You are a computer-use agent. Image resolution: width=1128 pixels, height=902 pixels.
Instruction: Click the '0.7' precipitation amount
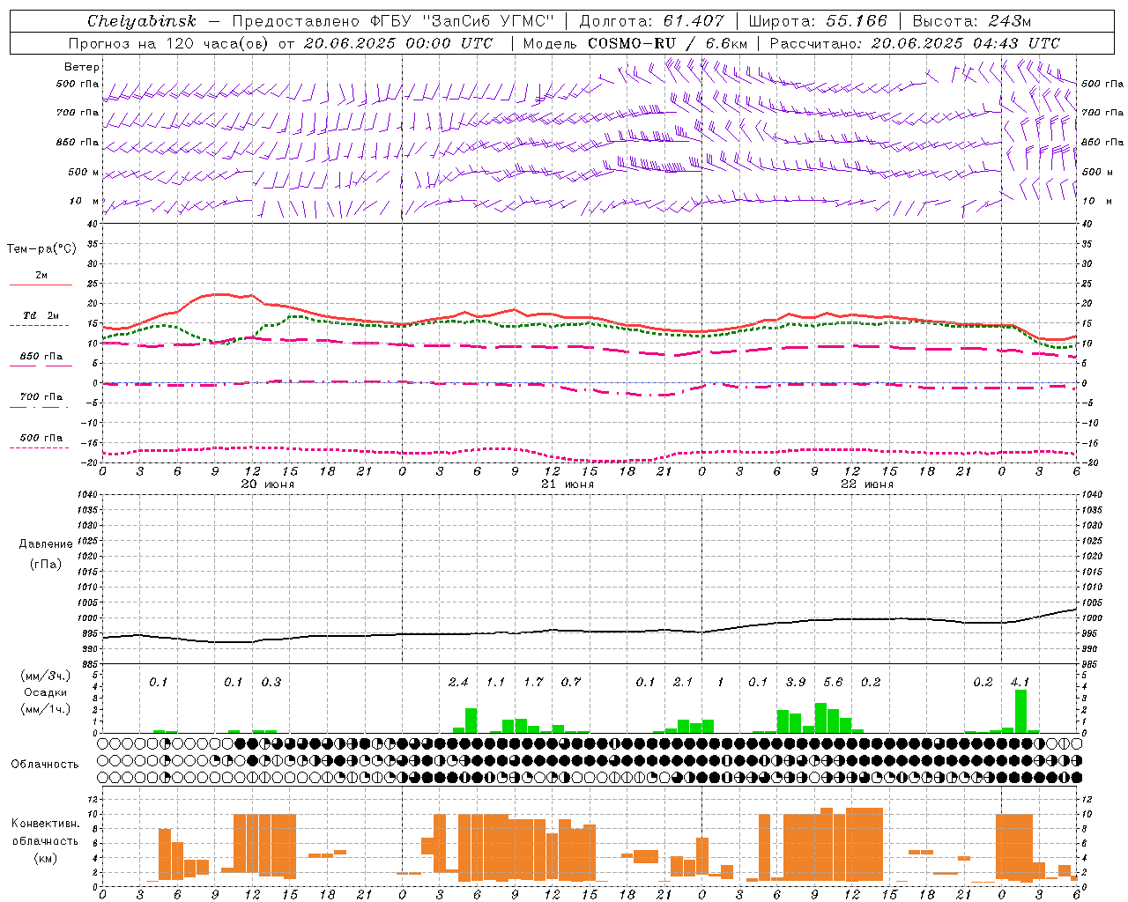pyautogui.click(x=571, y=683)
